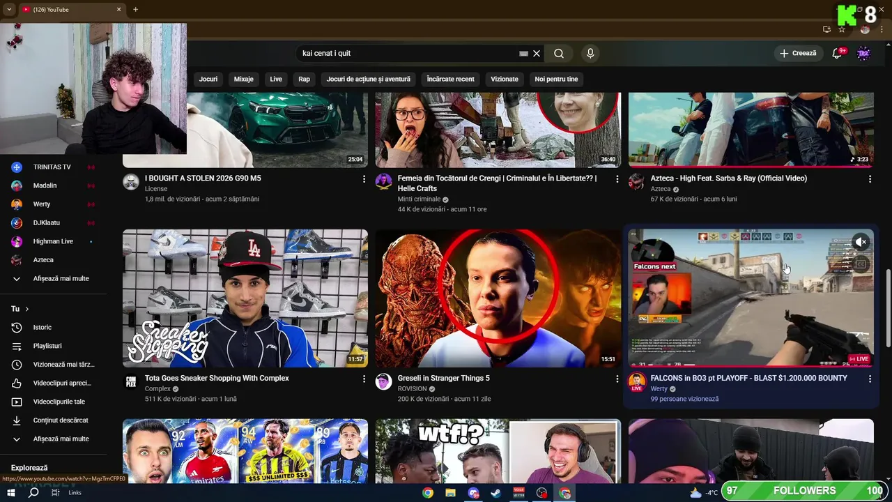Open the History icon labeled Istoric
Image resolution: width=892 pixels, height=502 pixels.
click(x=17, y=327)
